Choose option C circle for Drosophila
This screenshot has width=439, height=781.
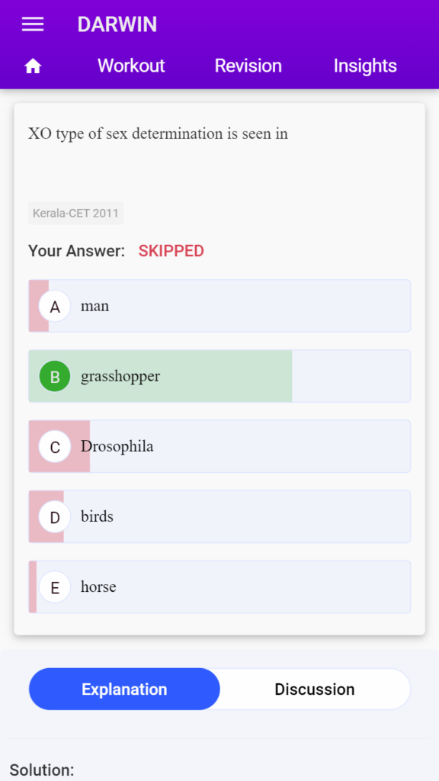(55, 447)
